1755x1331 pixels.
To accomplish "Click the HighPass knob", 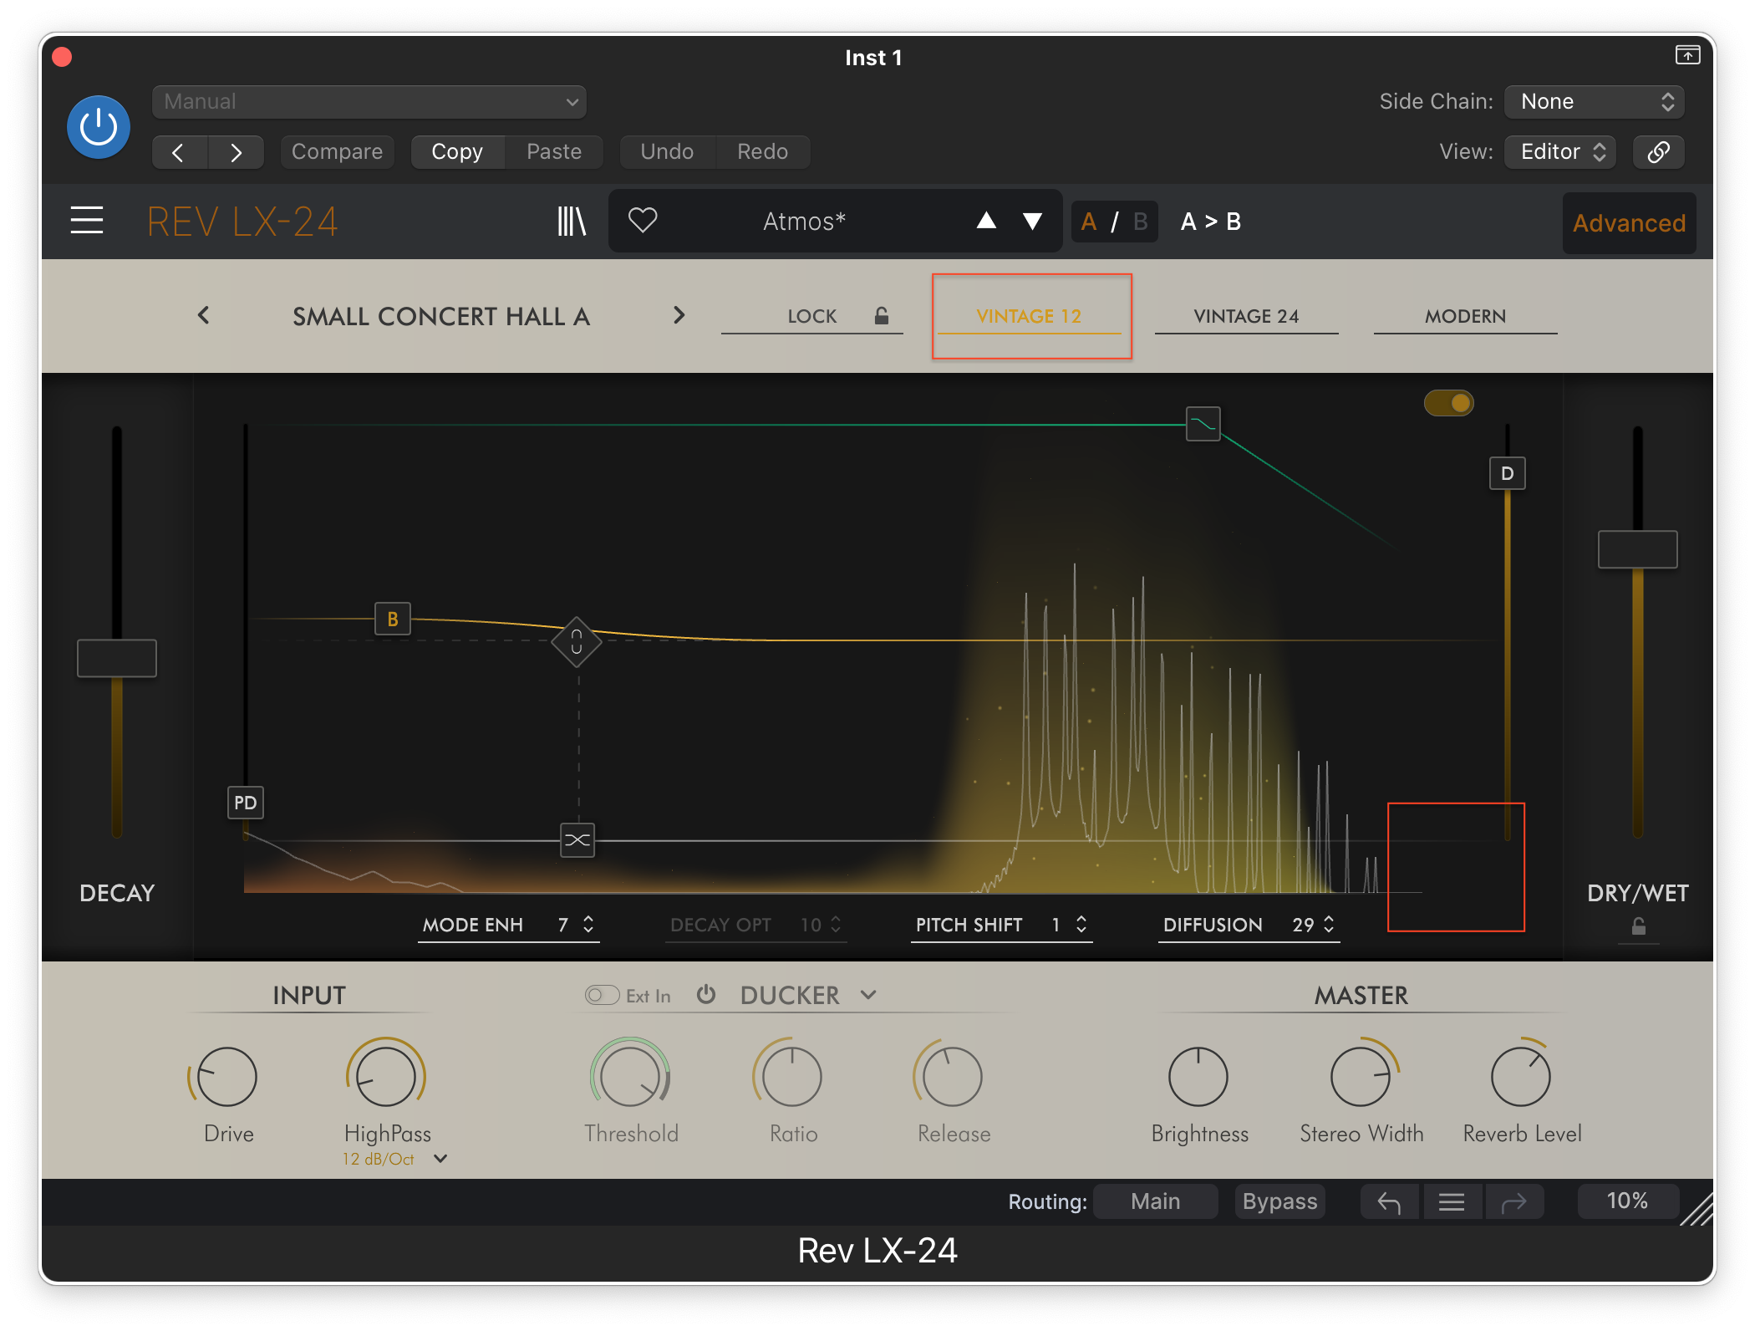I will (386, 1077).
